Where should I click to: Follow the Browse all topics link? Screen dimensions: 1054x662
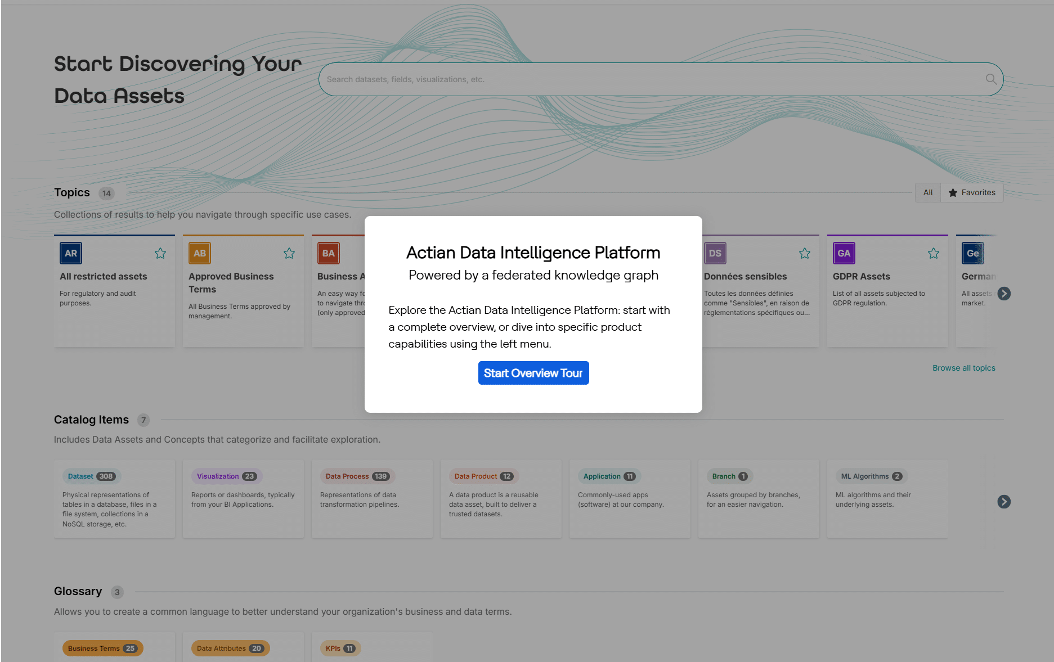tap(964, 368)
